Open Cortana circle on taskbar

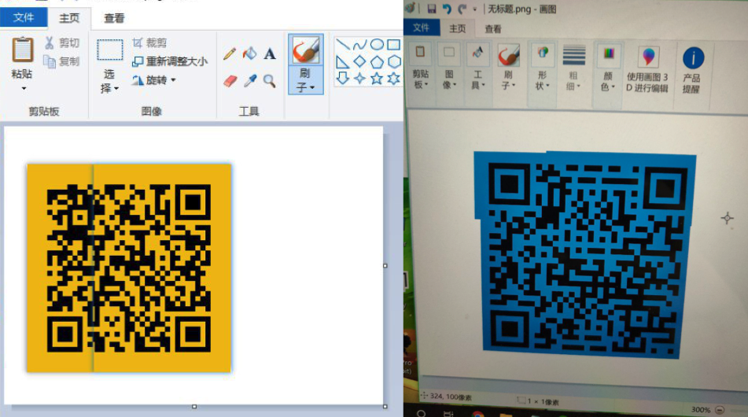422,413
